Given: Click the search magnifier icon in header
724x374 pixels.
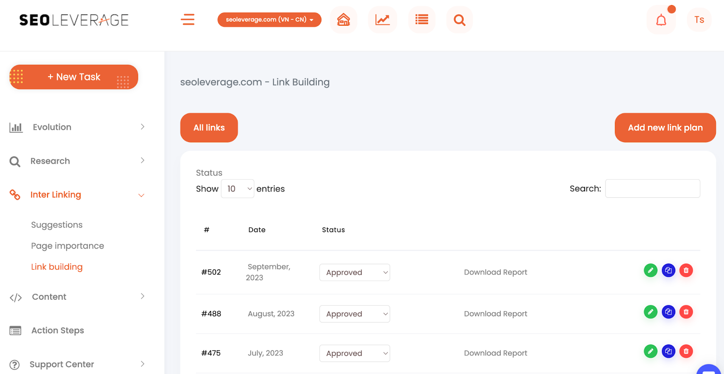Looking at the screenshot, I should point(459,19).
